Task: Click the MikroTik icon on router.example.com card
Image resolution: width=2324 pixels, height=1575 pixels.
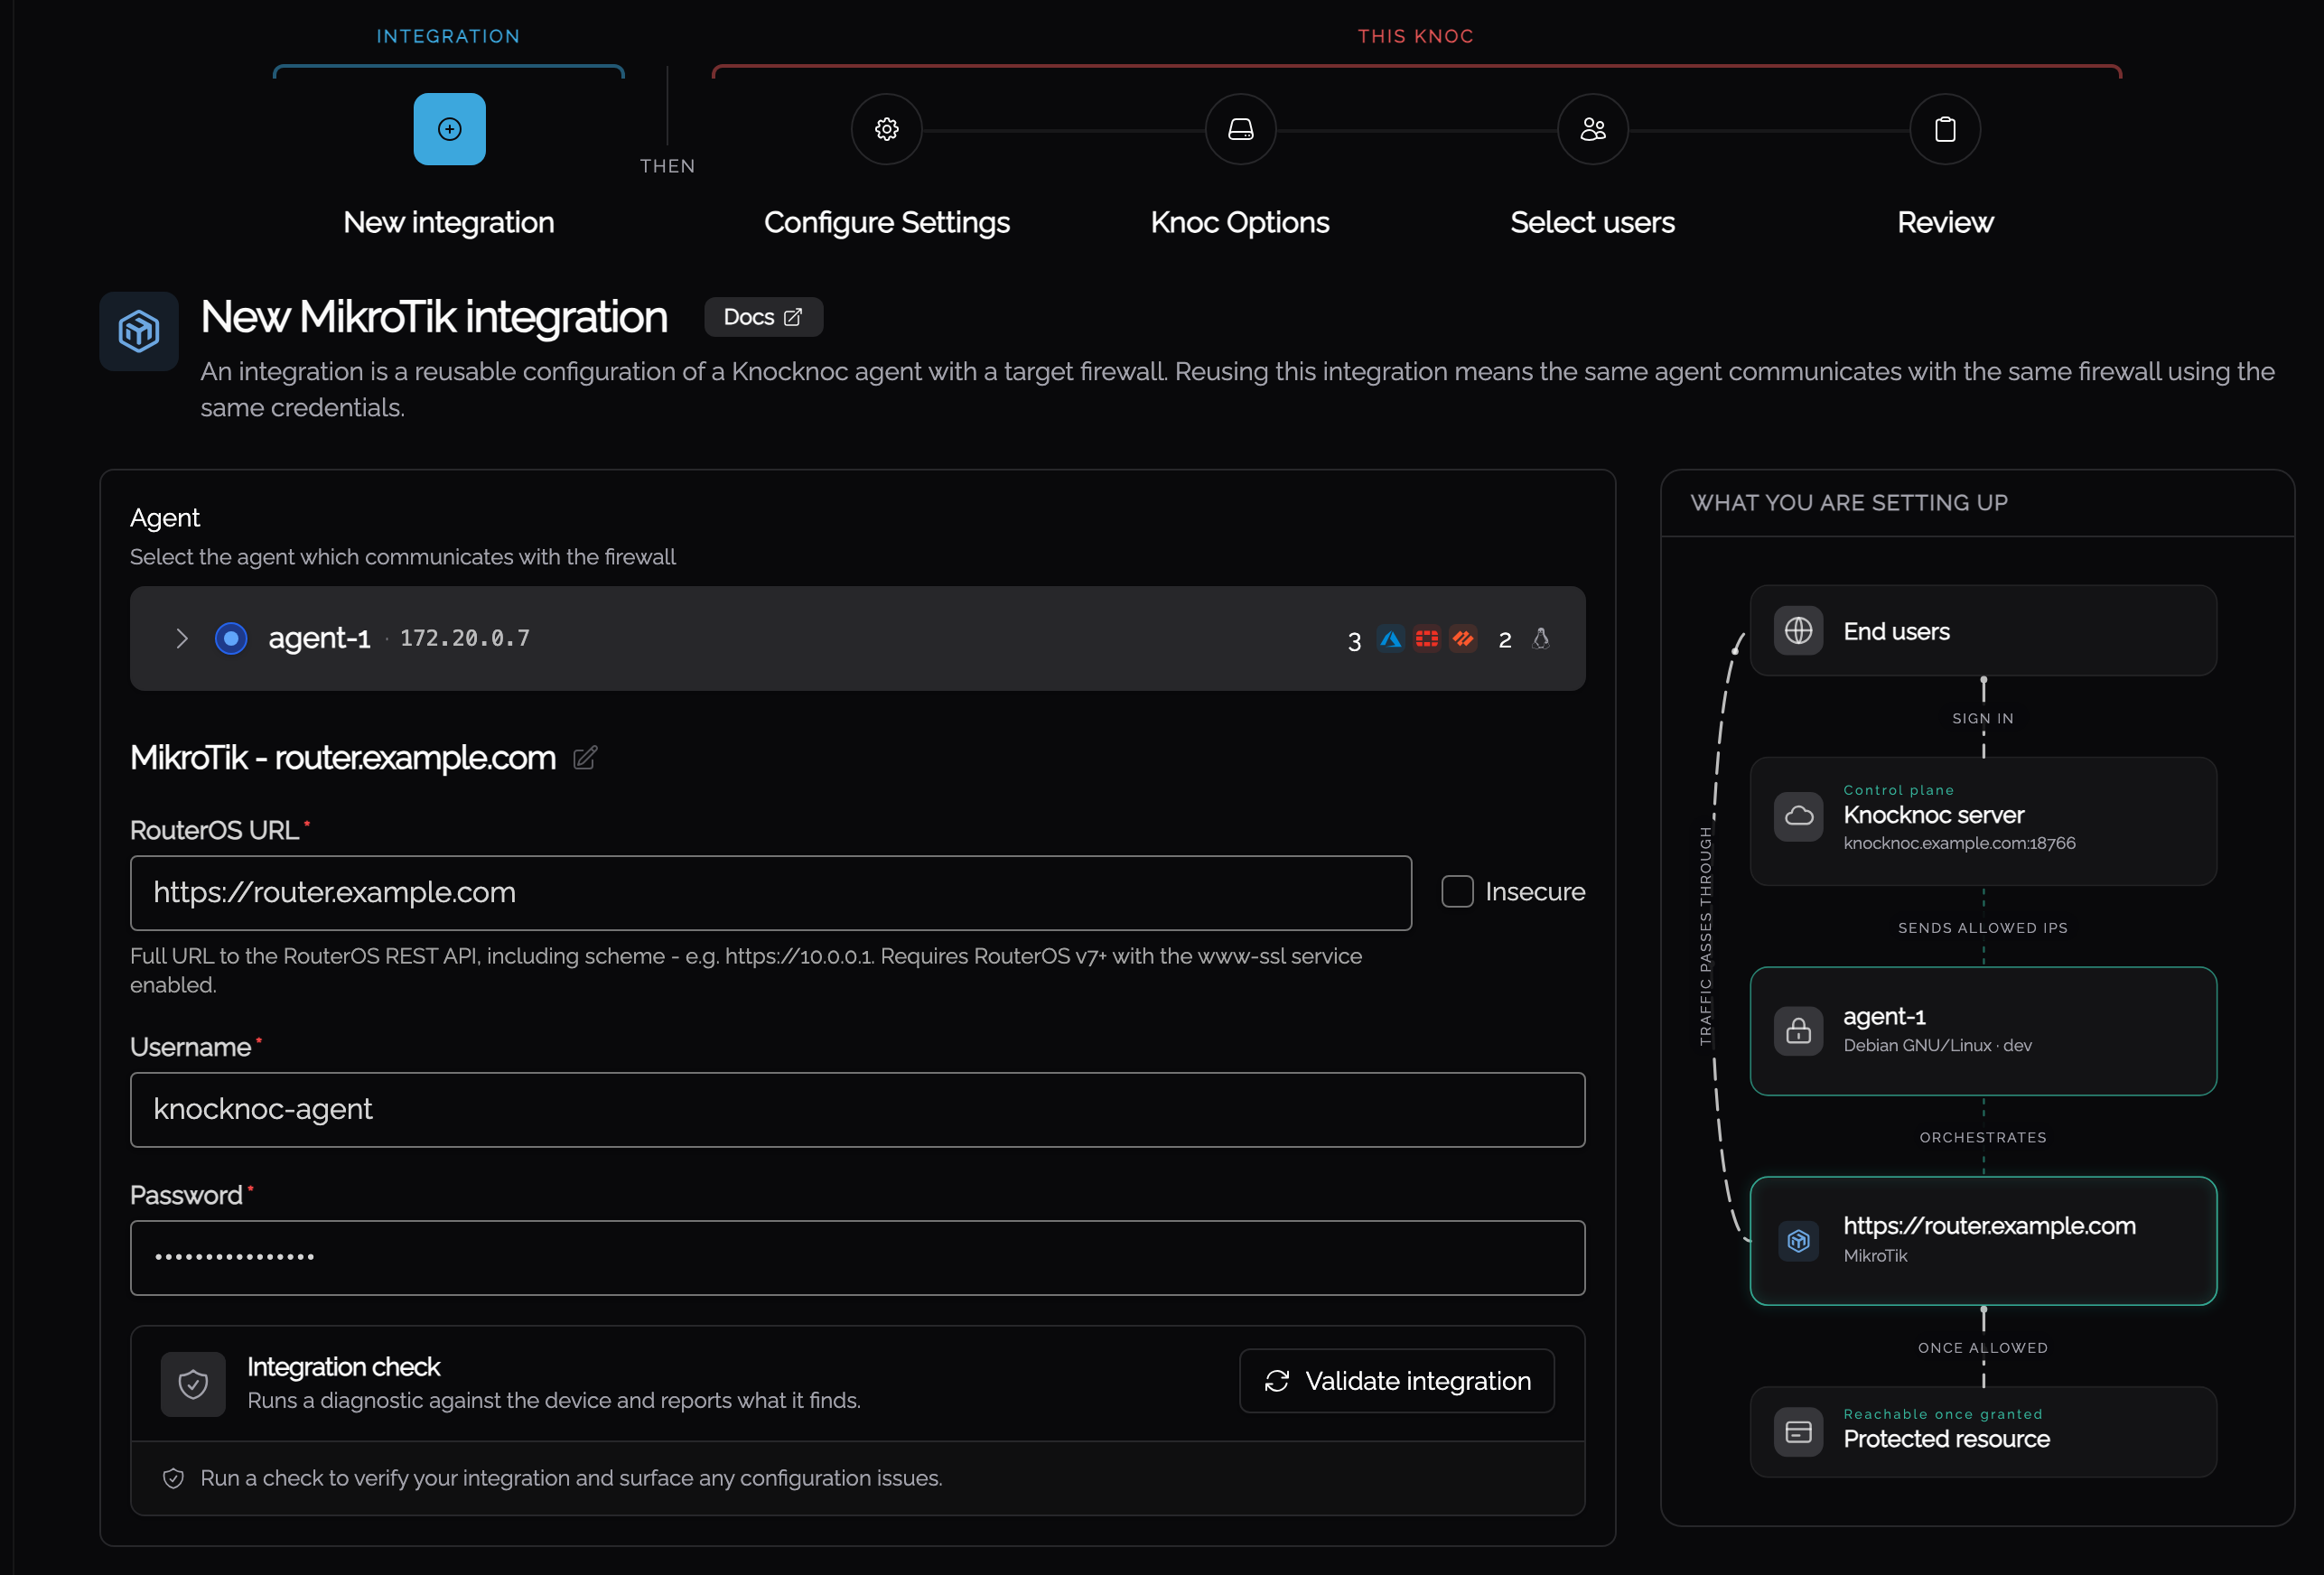Action: click(1798, 1241)
